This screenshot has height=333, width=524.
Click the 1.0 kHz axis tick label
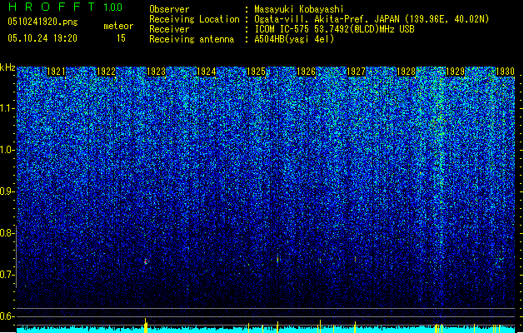(7, 150)
